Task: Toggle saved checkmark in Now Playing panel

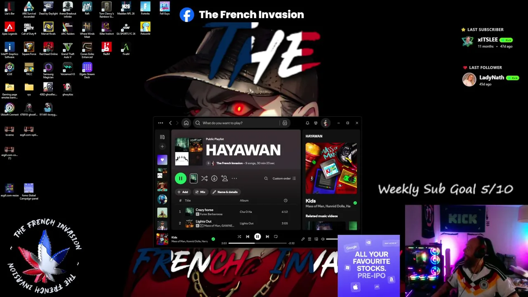Action: [x=355, y=203]
